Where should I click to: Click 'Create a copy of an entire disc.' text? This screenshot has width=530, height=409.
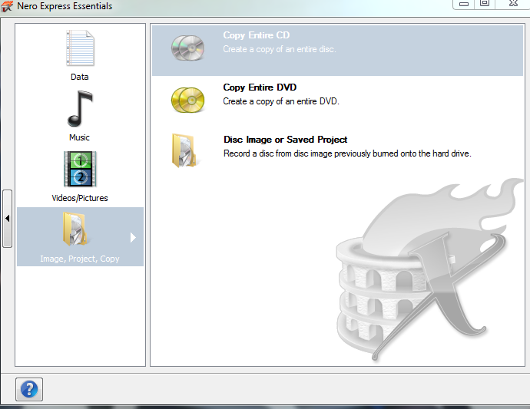280,49
